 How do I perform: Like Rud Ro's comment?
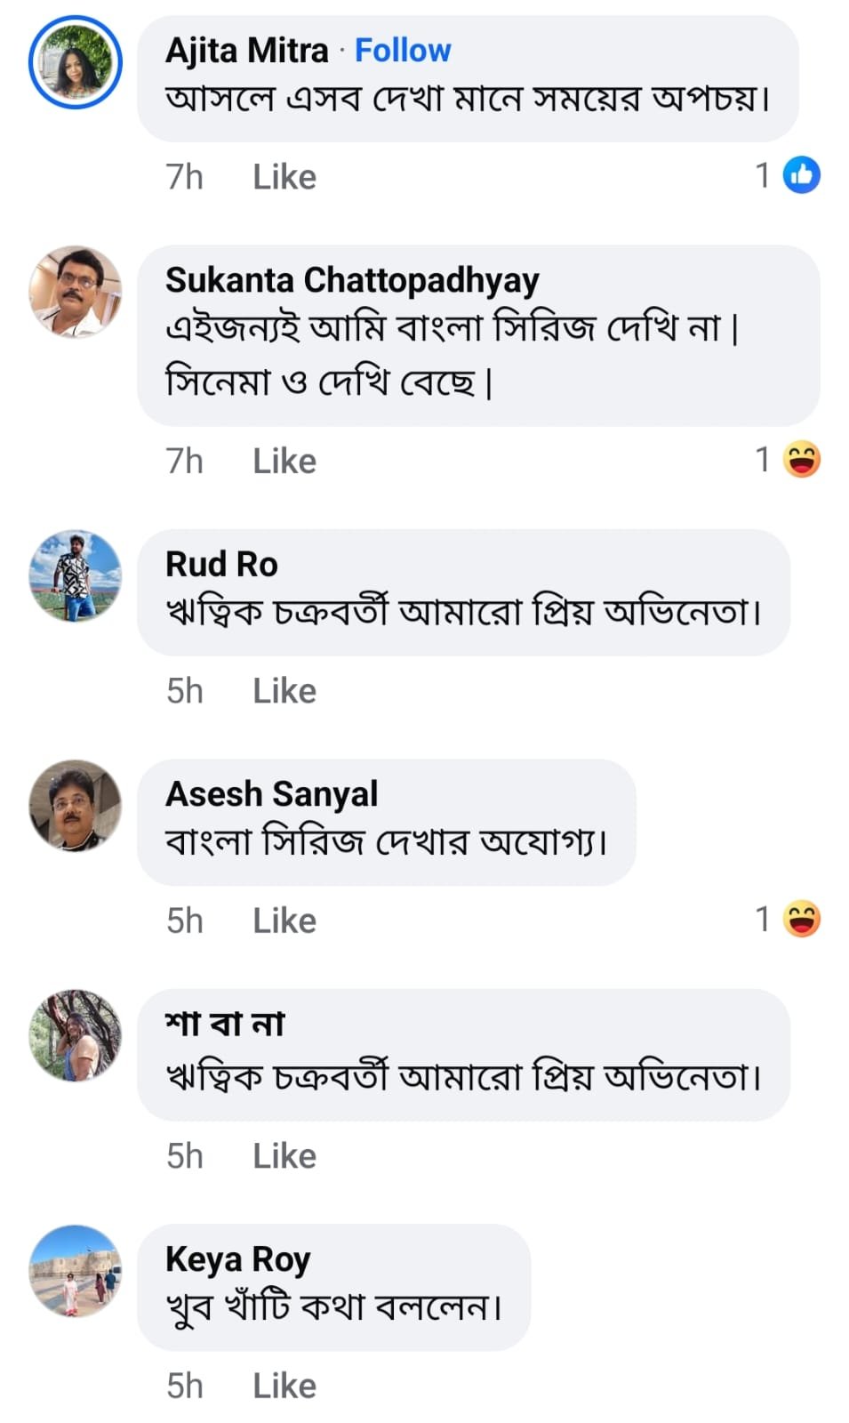(x=284, y=691)
